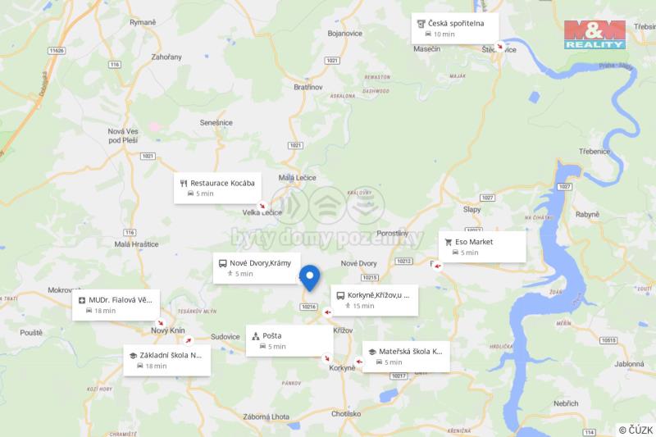
Task: Click the red arrow marker at Velká Lečice
Action: tap(262, 206)
